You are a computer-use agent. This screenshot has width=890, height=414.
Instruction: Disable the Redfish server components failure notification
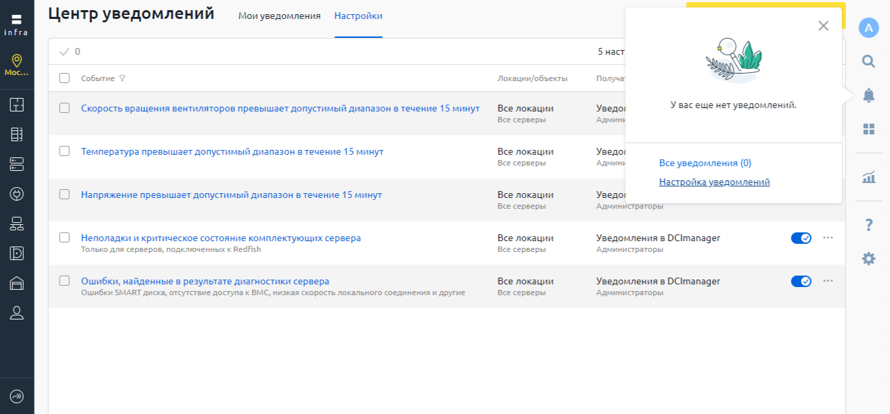(801, 238)
